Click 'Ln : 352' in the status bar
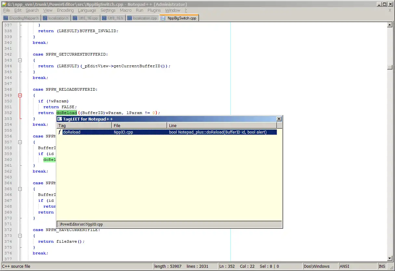 click(227, 266)
